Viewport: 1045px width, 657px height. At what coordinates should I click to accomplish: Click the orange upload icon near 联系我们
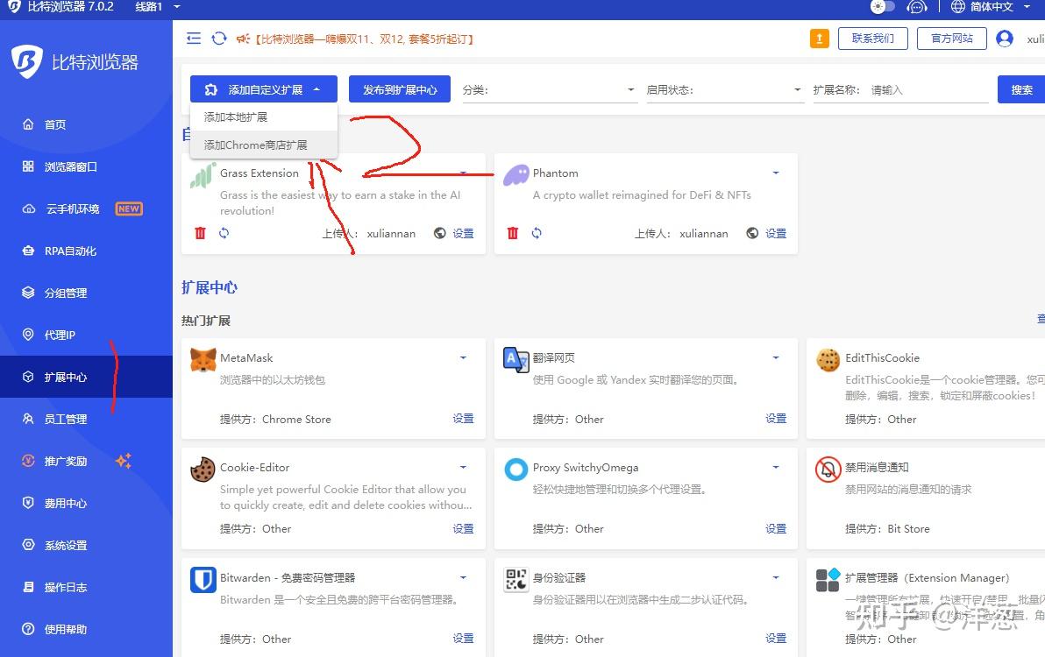click(x=819, y=39)
